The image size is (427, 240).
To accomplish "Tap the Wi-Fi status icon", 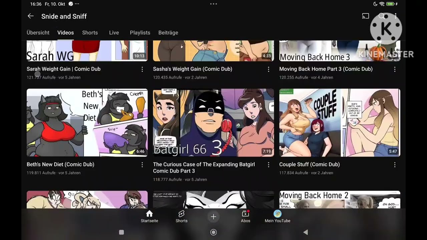I will pyautogui.click(x=382, y=4).
